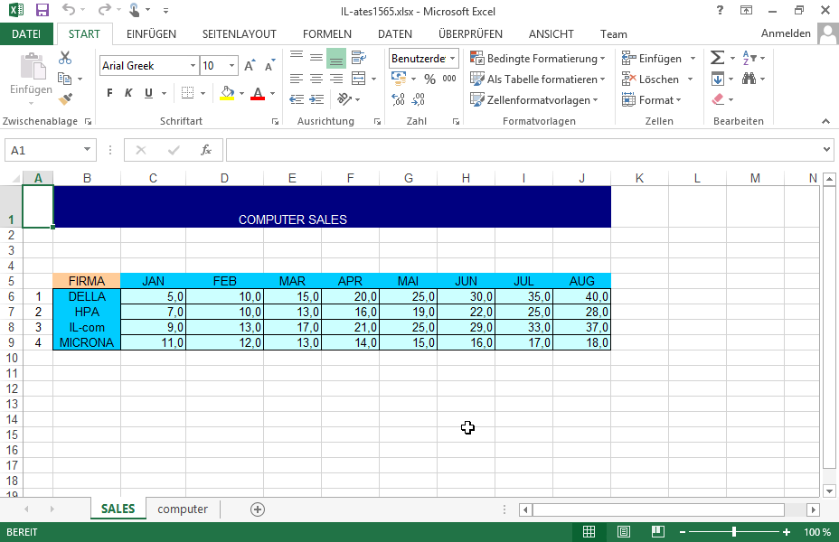Apply yellow fill color bucket

(x=227, y=93)
